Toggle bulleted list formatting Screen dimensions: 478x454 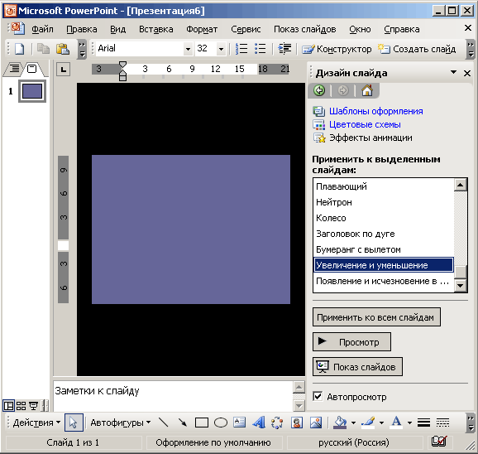260,49
